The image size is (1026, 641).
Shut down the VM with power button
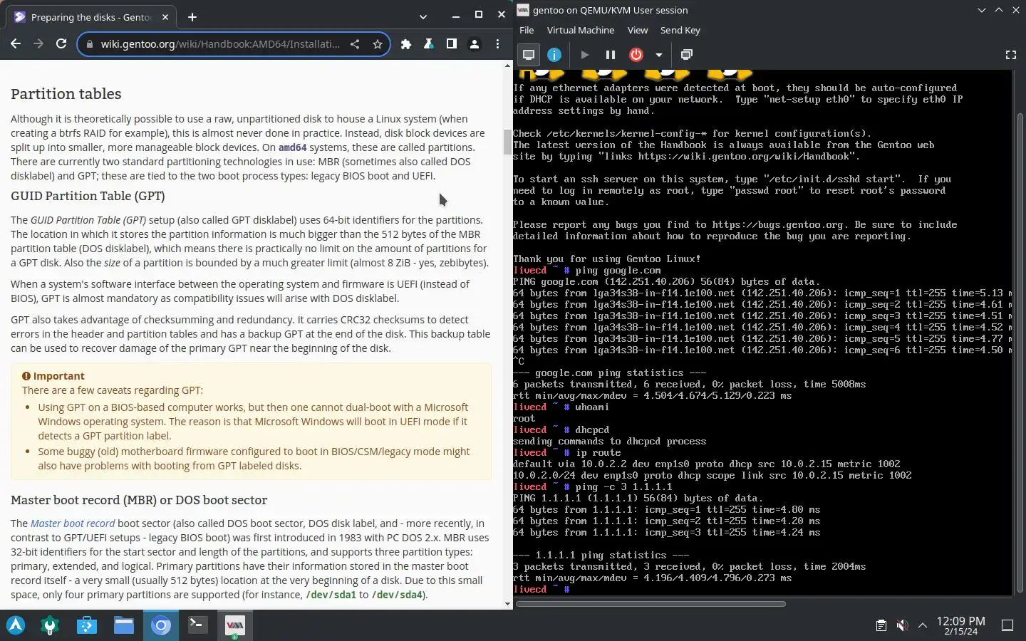pos(636,55)
